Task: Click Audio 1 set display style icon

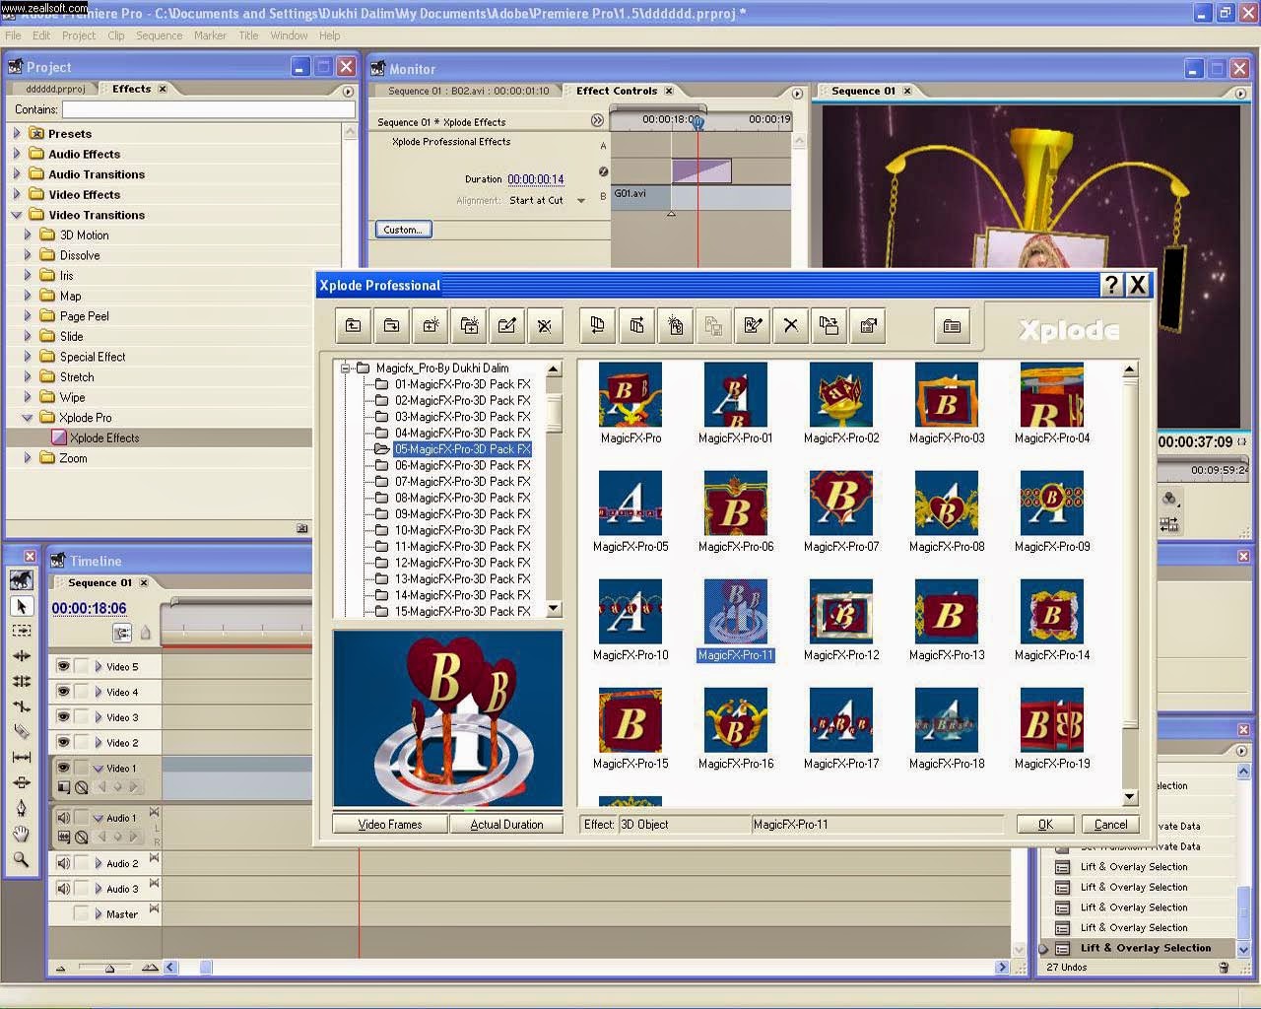Action: [64, 838]
